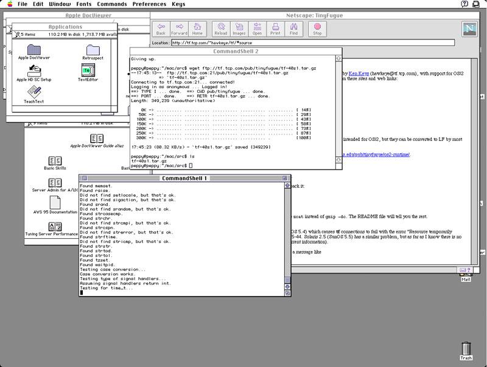
Task: Click the Mail icon in Netscape's status corner
Action: coord(463,270)
